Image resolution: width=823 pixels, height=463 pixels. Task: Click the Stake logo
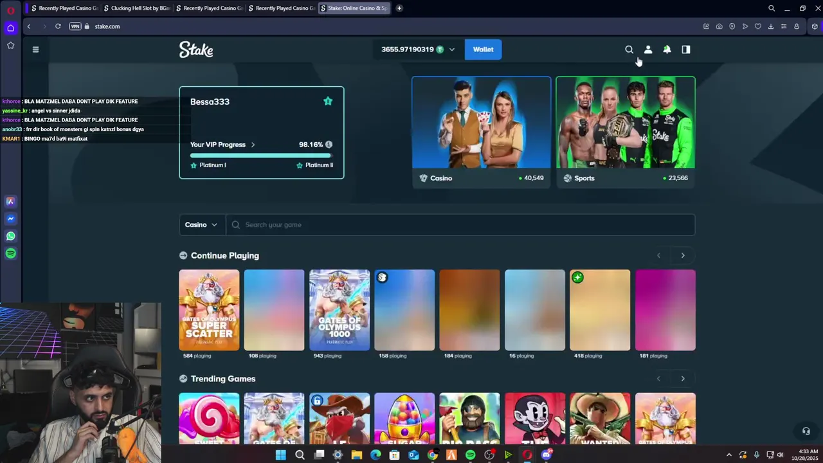196,50
